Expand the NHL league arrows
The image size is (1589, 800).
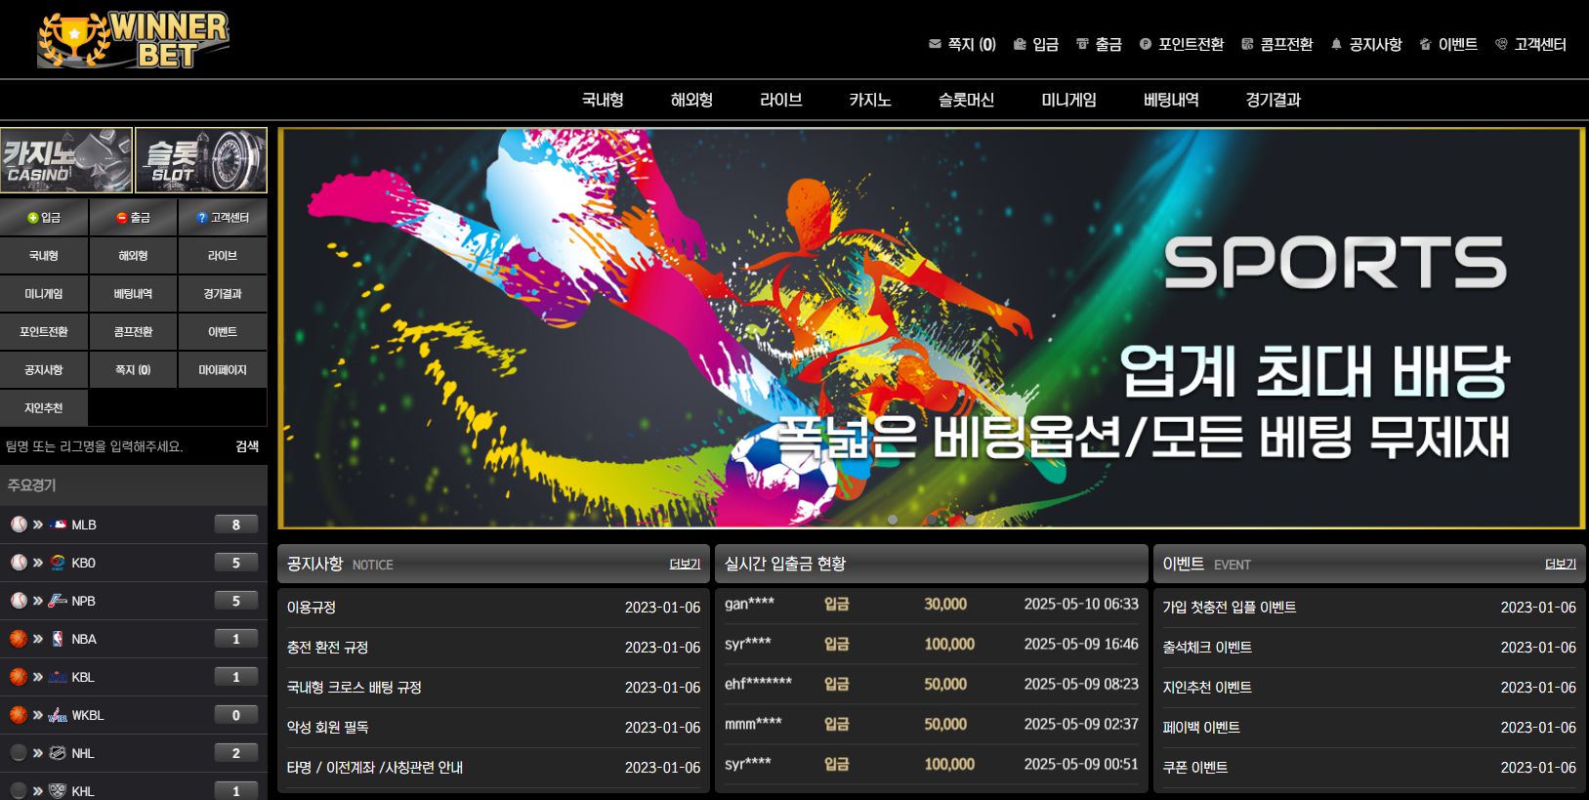[x=37, y=753]
